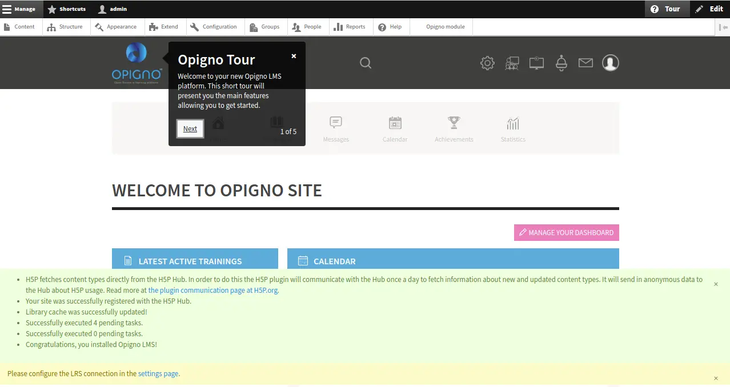Collapse the admin toolbar orientation arrow

723,27
